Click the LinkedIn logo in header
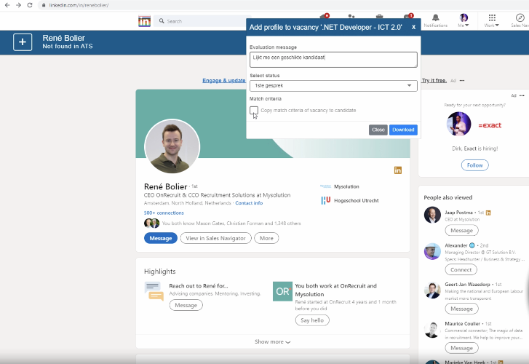Viewport: 529px width, 364px height. pos(145,21)
